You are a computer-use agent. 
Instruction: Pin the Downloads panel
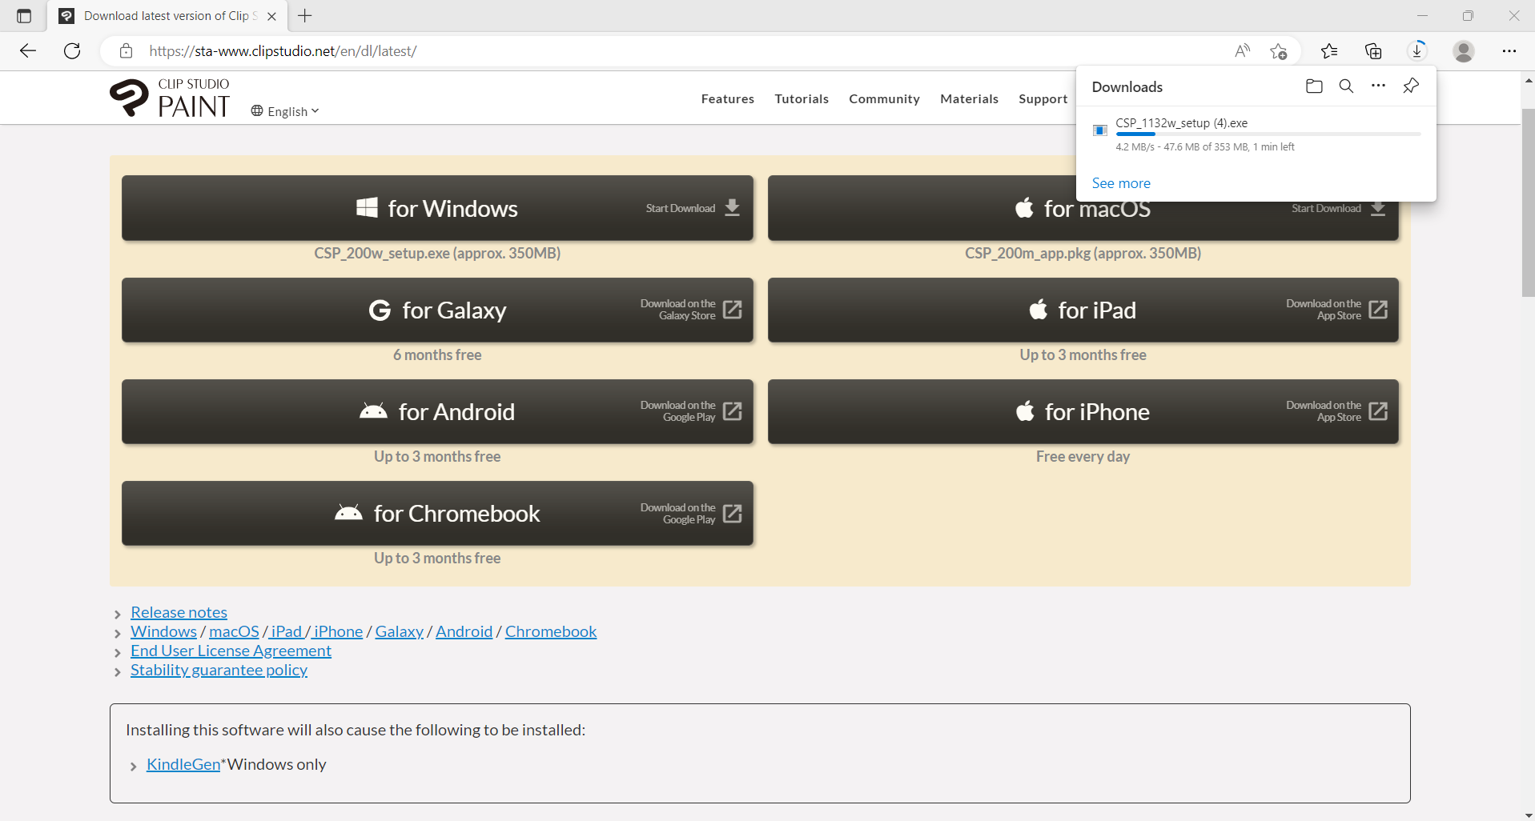[x=1411, y=86]
